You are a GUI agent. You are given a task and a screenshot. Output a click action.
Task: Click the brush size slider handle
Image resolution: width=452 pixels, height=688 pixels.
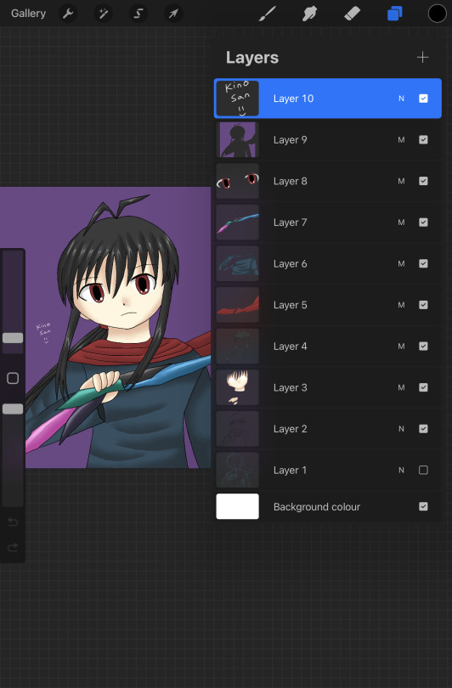[x=13, y=338]
